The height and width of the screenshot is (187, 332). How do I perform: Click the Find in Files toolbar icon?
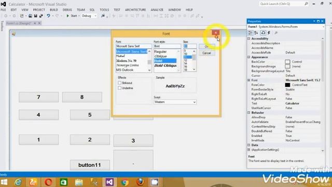coord(103,16)
